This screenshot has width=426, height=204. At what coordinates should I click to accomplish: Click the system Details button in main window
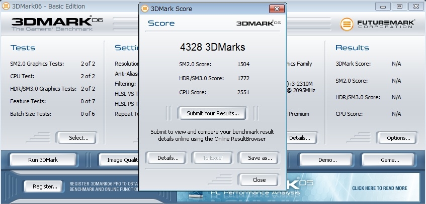pyautogui.click(x=302, y=138)
